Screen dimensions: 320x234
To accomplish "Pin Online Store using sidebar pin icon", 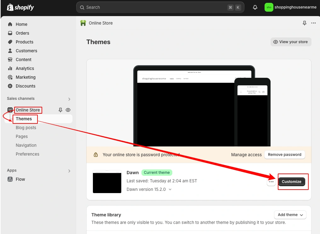I will coord(60,110).
